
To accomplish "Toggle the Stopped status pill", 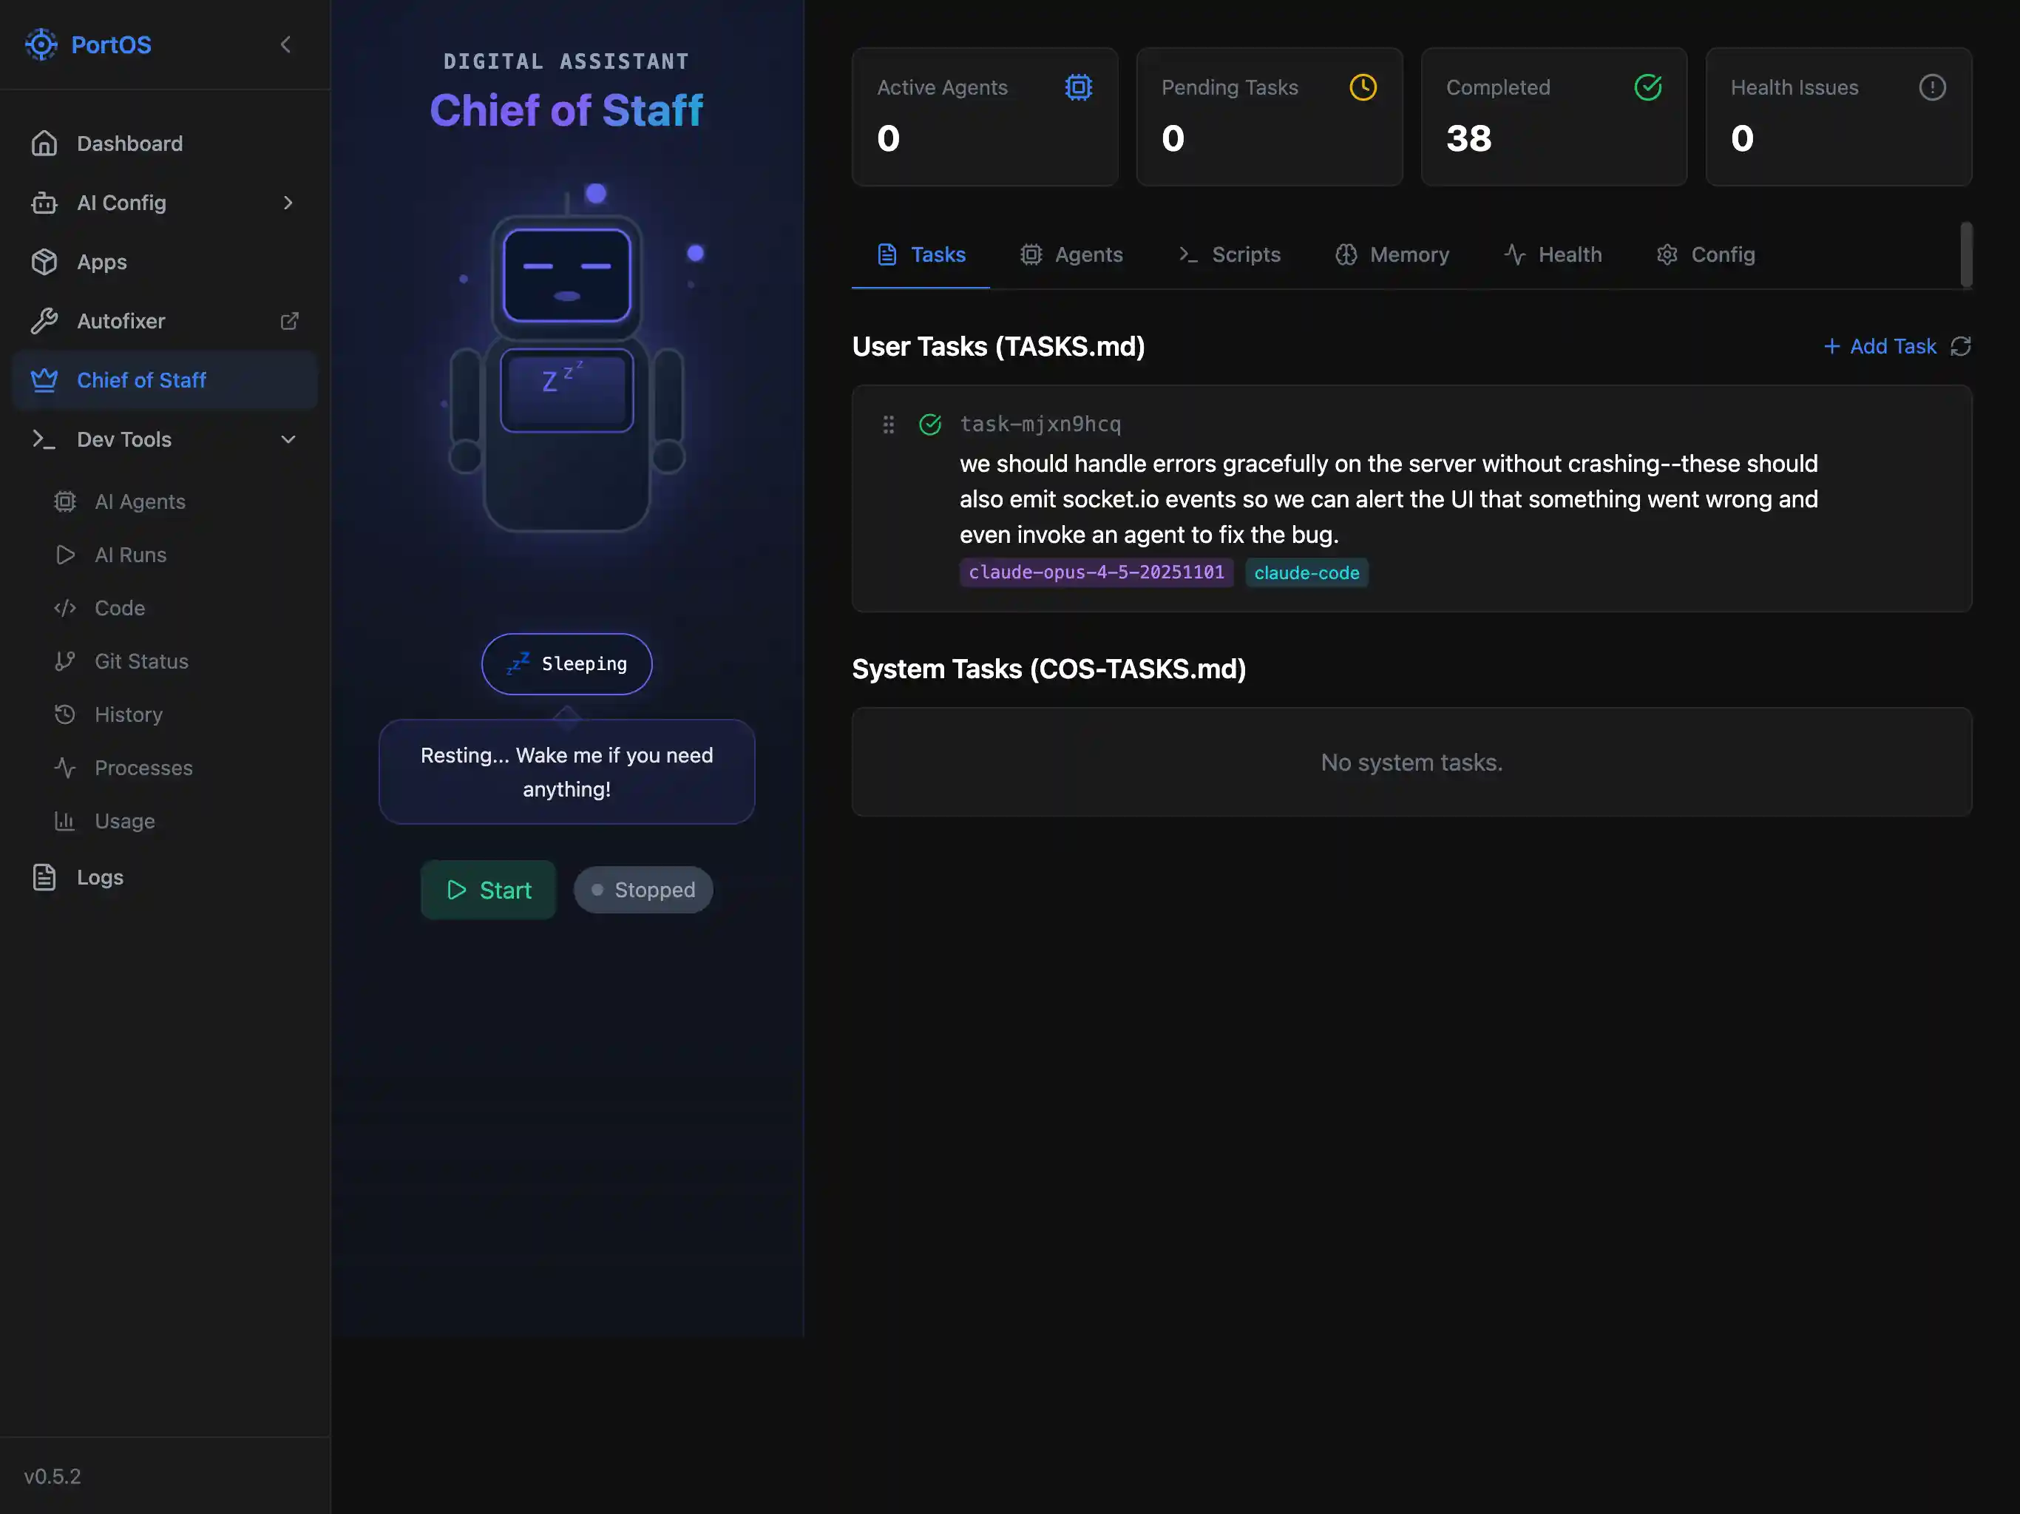I will (643, 889).
